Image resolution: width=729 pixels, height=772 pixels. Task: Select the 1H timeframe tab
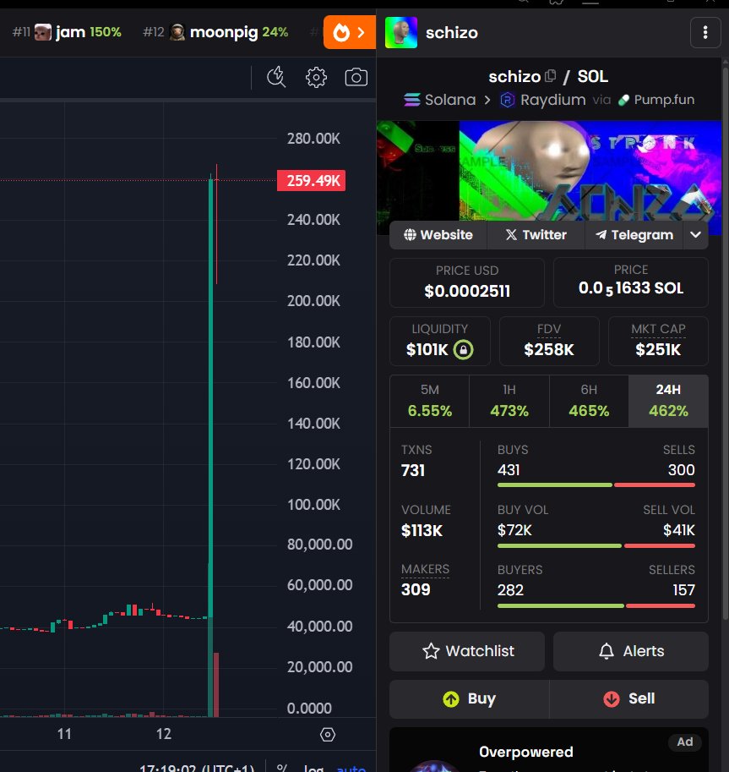pos(509,401)
